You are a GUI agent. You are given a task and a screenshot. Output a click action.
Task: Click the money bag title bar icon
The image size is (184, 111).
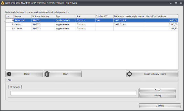pyautogui.click(x=3, y=3)
